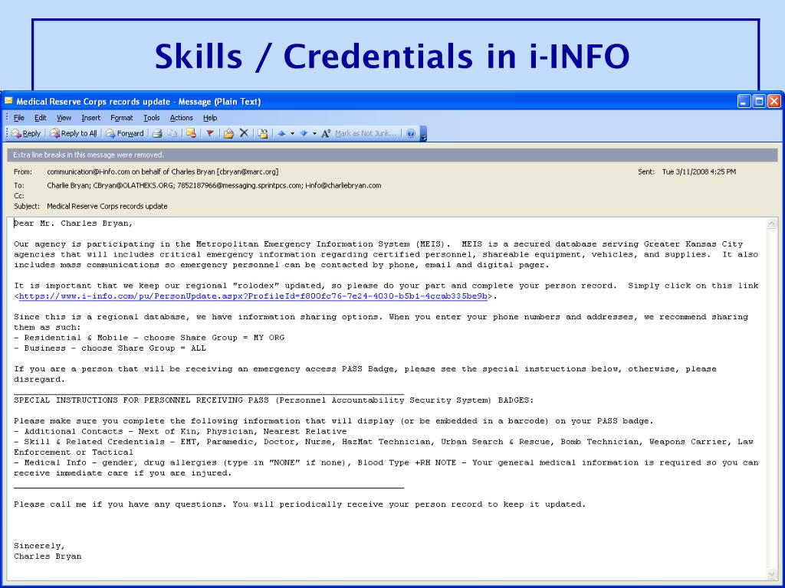This screenshot has width=785, height=588.
Task: Open toolbar options arrow at toolbar end
Action: [423, 134]
